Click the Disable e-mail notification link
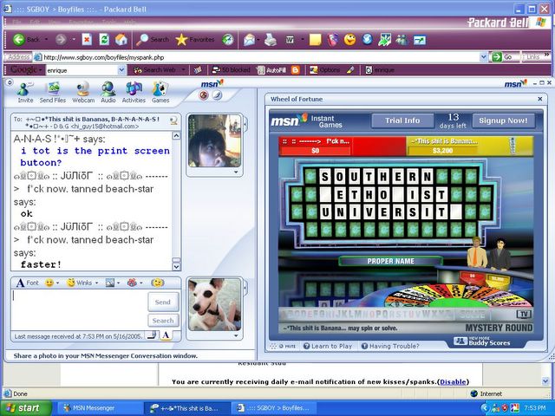Screen dimensions: 555x416 [x=453, y=381]
